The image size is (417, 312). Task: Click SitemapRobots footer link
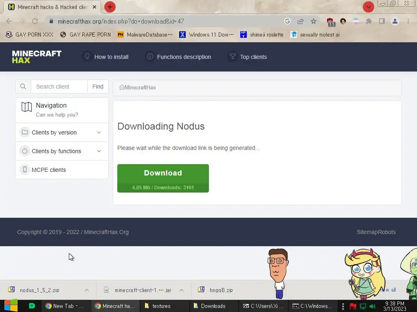coord(376,232)
